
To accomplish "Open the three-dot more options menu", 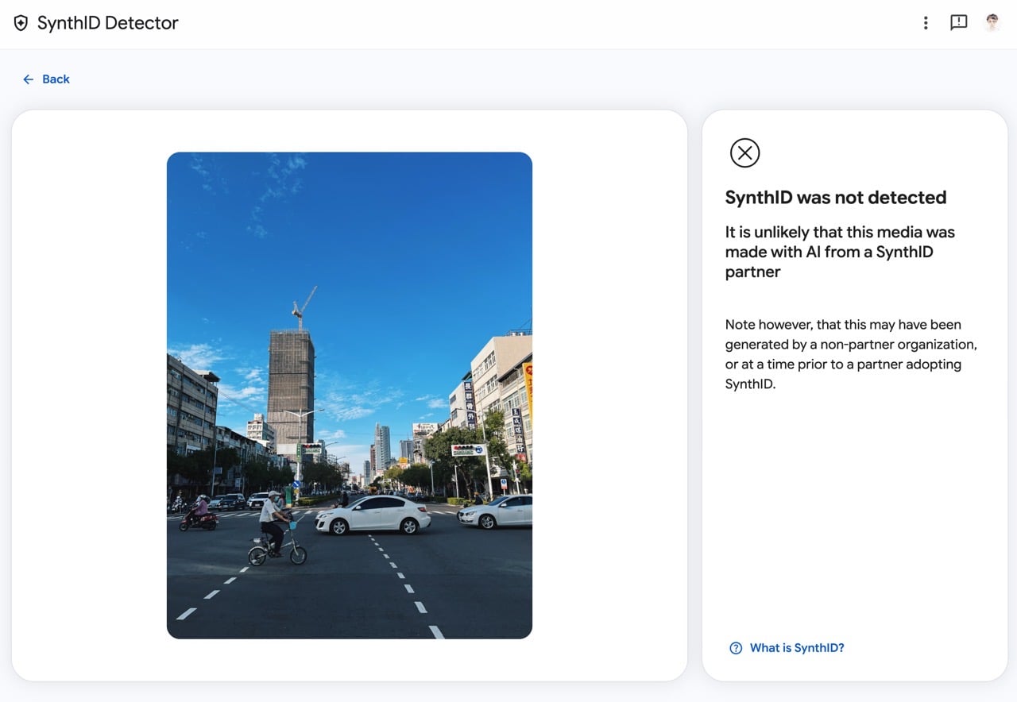I will [x=926, y=23].
